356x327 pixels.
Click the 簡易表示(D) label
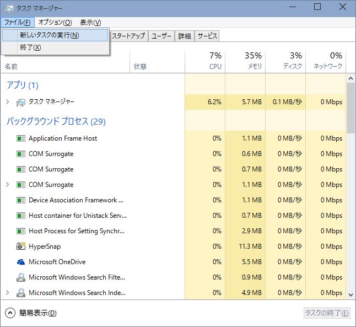pyautogui.click(x=37, y=313)
